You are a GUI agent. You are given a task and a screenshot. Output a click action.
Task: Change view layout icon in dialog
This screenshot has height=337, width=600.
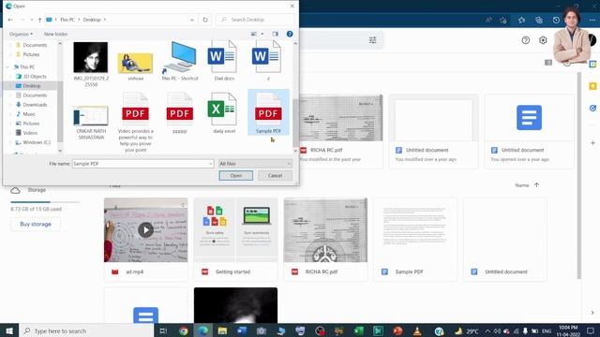point(254,34)
